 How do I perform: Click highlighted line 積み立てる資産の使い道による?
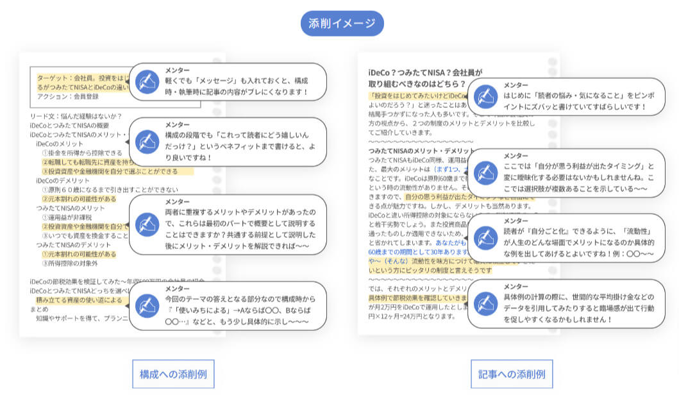point(79,299)
